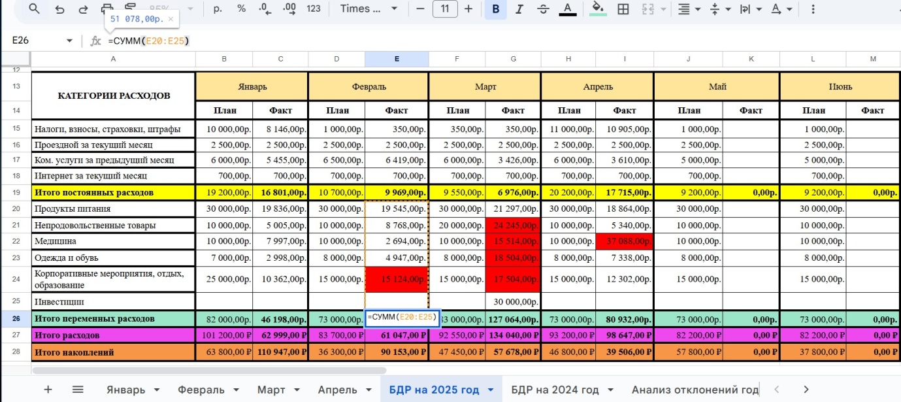Decrease decimal places button
Screen dimensions: 901x402
pyautogui.click(x=265, y=8)
